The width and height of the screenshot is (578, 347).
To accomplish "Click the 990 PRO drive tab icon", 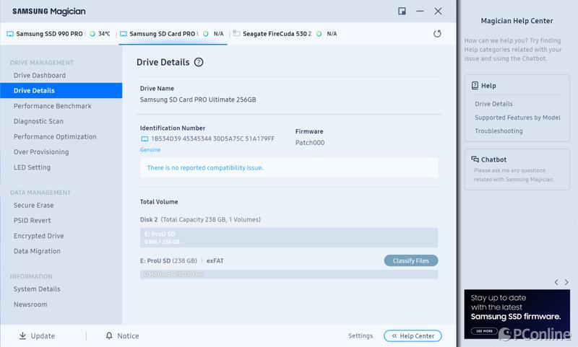I will point(10,34).
